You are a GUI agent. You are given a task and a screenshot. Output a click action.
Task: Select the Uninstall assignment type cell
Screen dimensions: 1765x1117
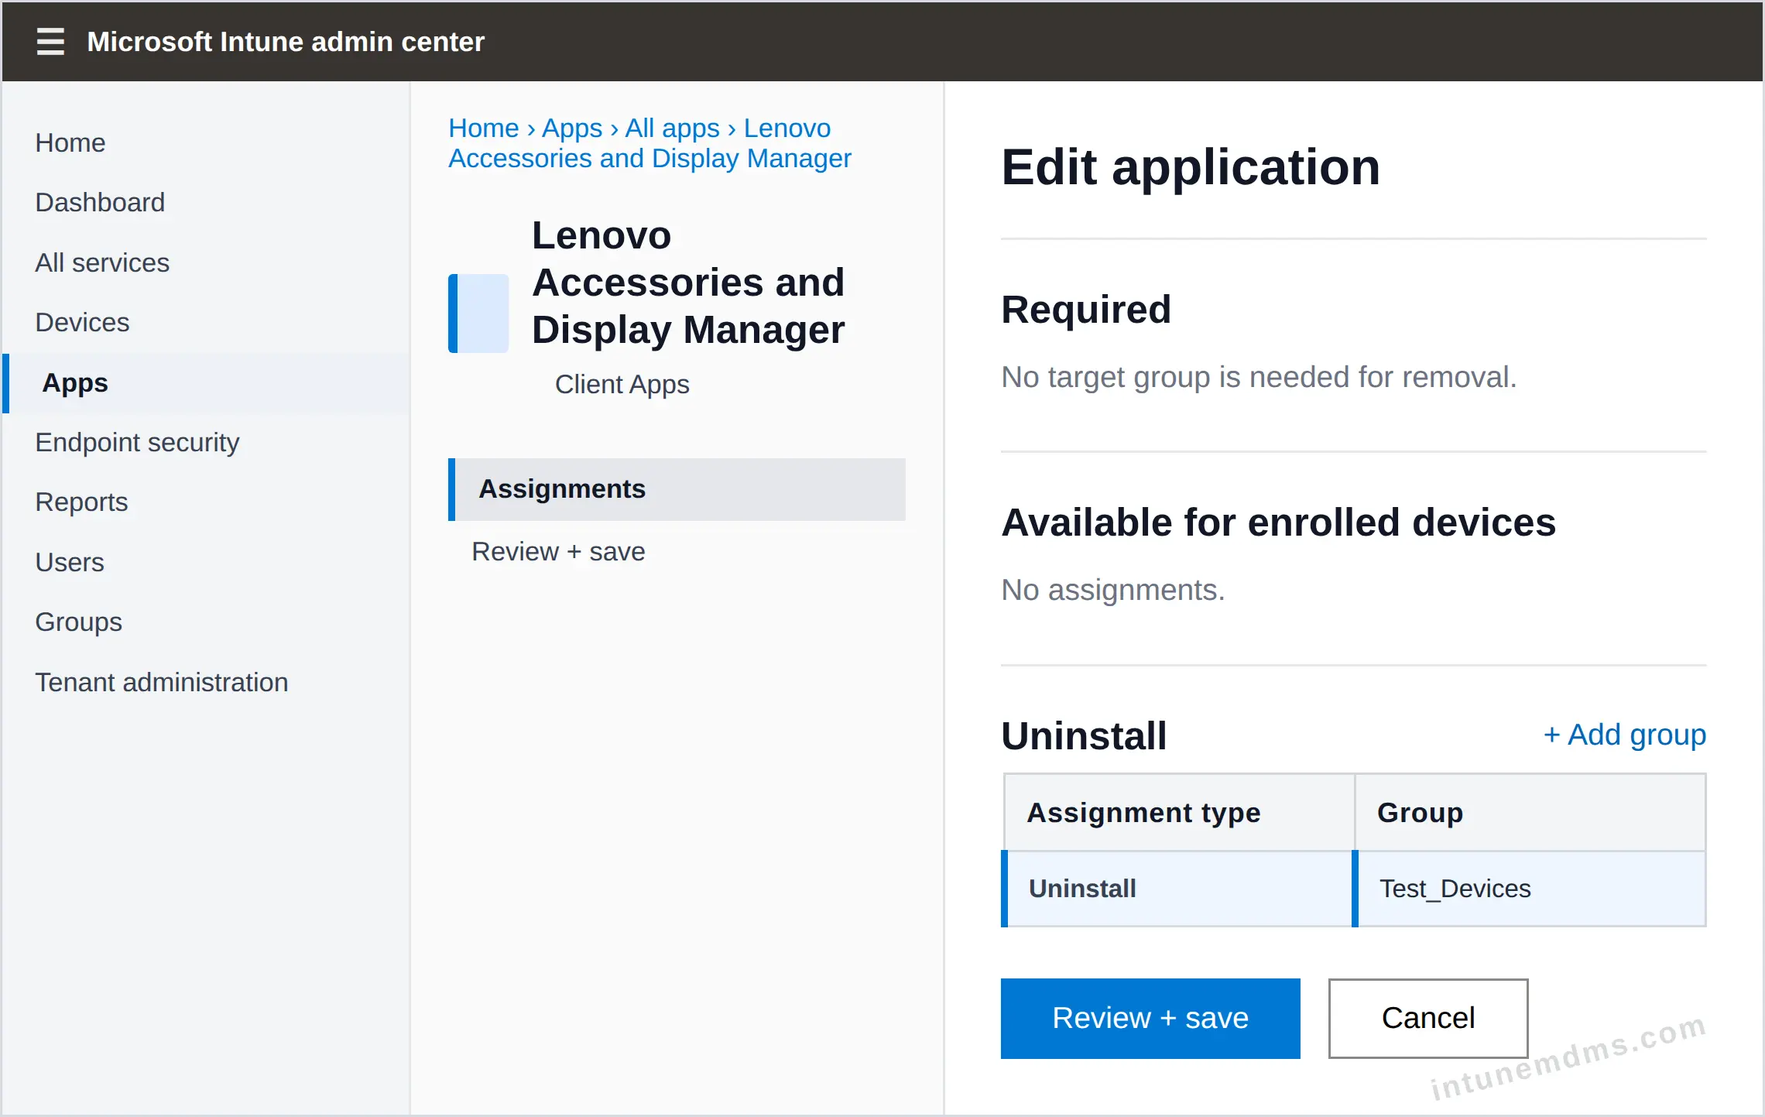tap(1177, 889)
